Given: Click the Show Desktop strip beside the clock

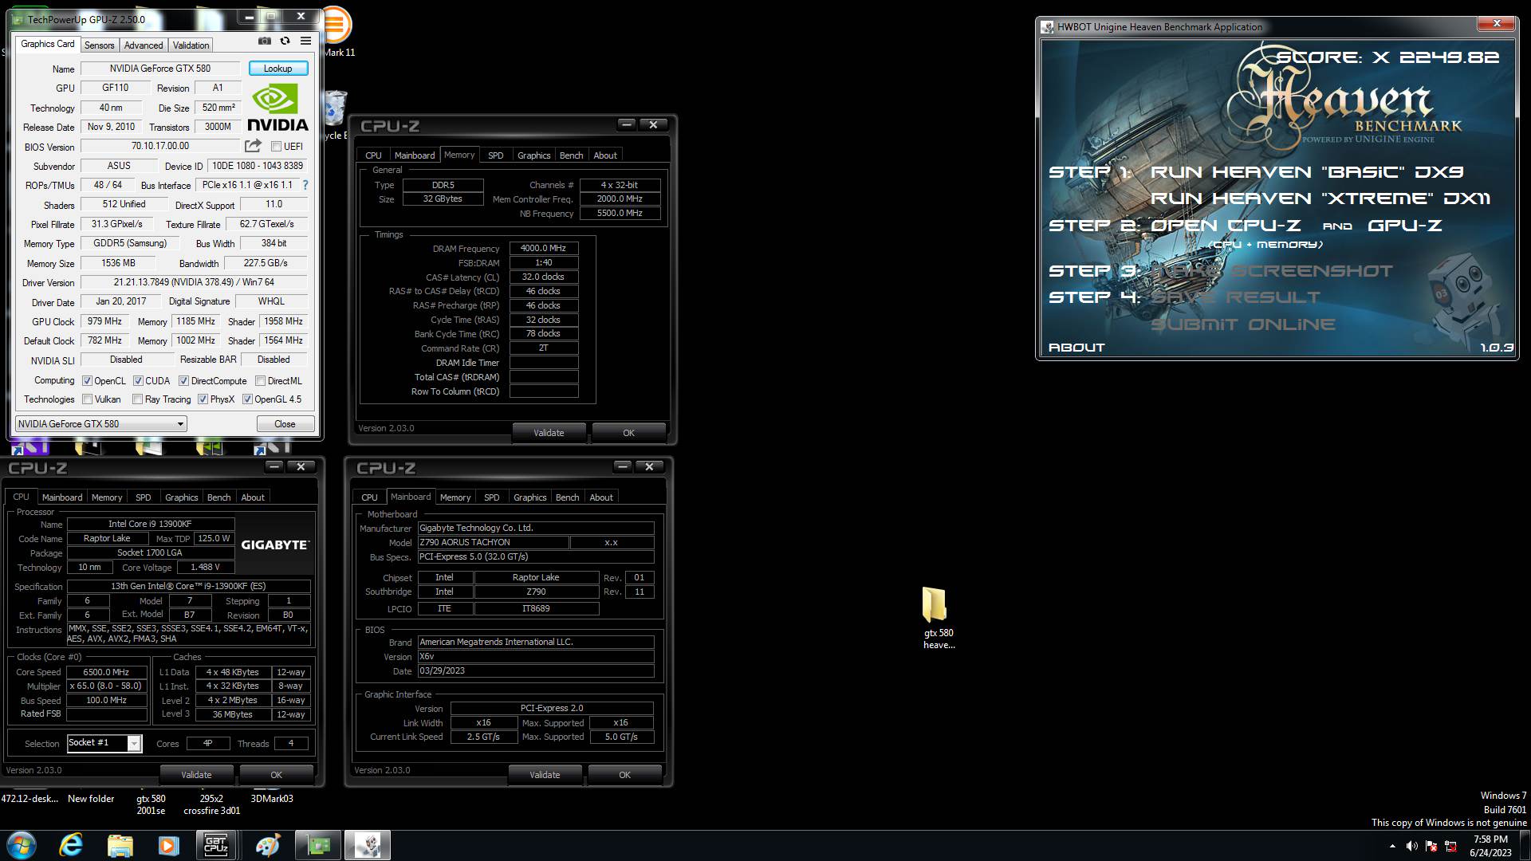Looking at the screenshot, I should coord(1525,846).
